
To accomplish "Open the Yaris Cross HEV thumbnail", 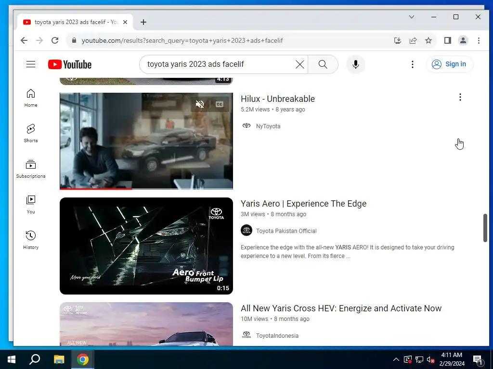I will point(146,324).
